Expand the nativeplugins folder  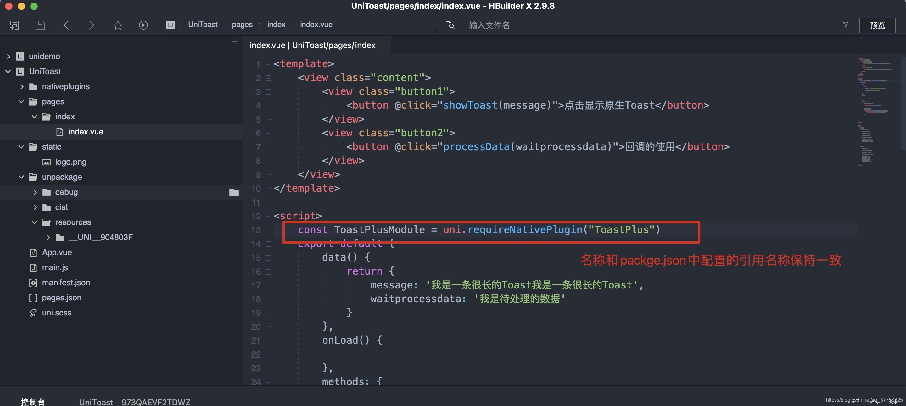point(21,86)
